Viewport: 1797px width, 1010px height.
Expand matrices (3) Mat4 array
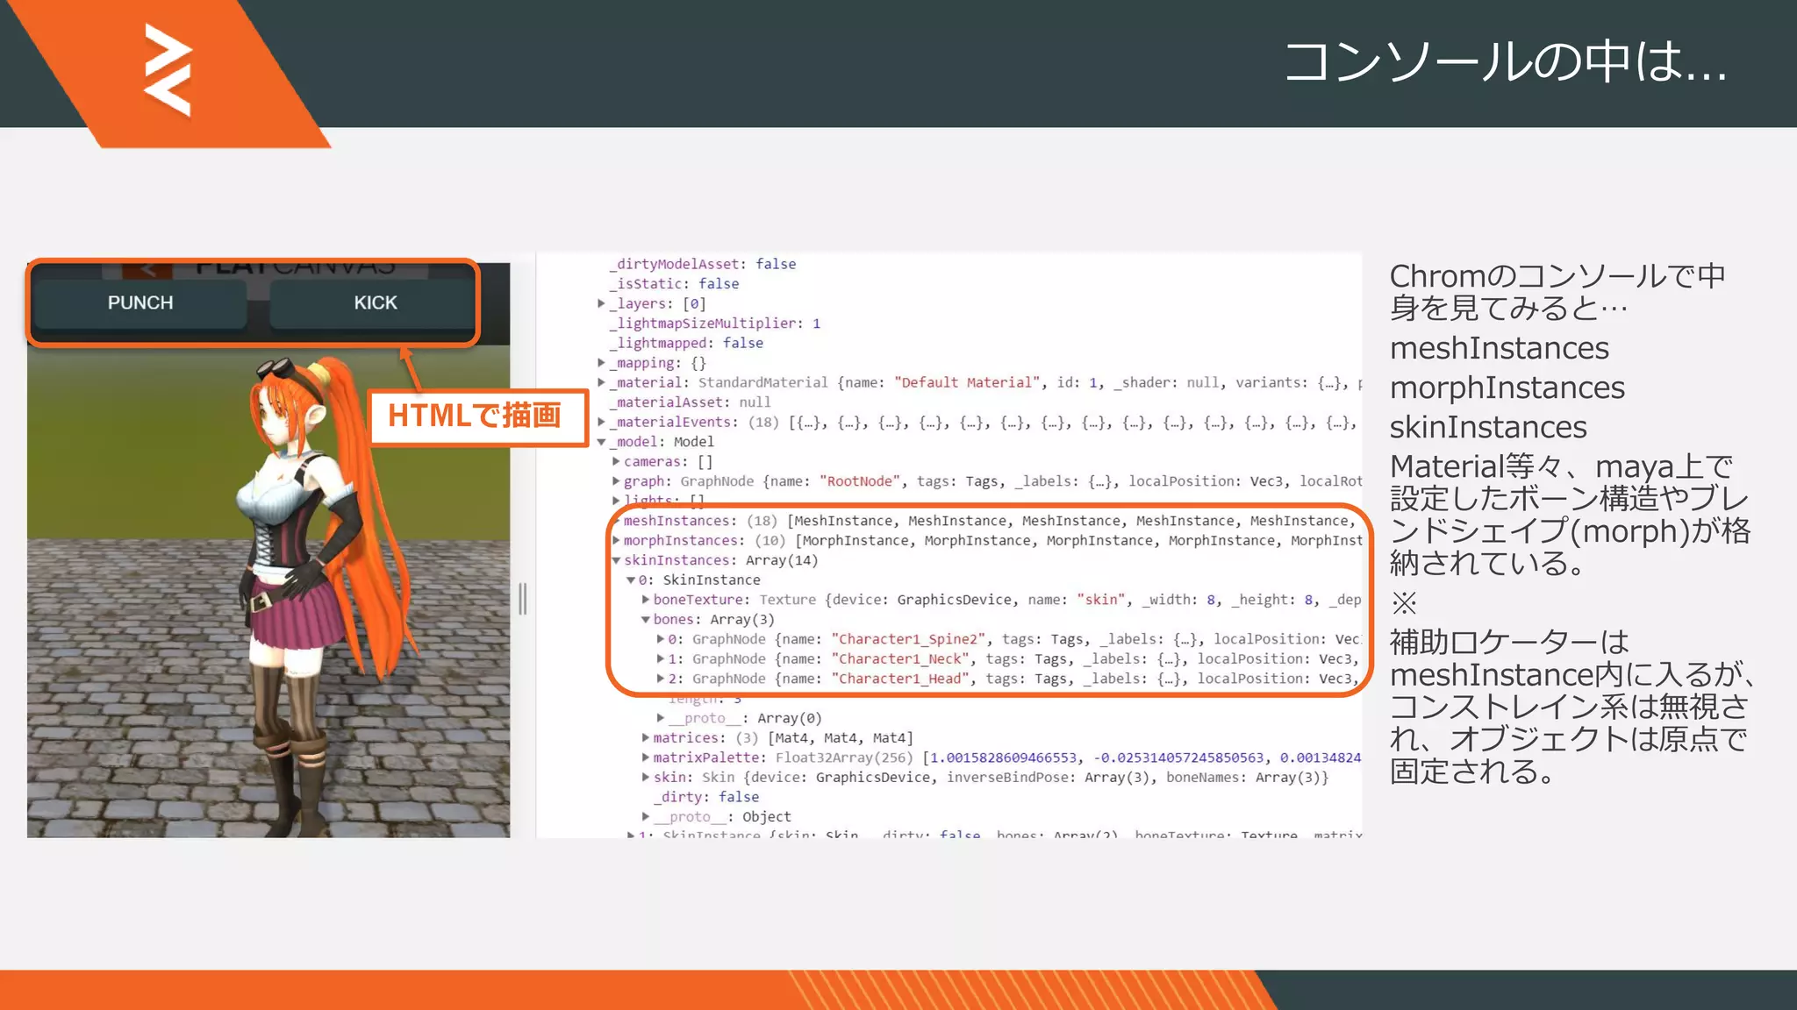646,738
